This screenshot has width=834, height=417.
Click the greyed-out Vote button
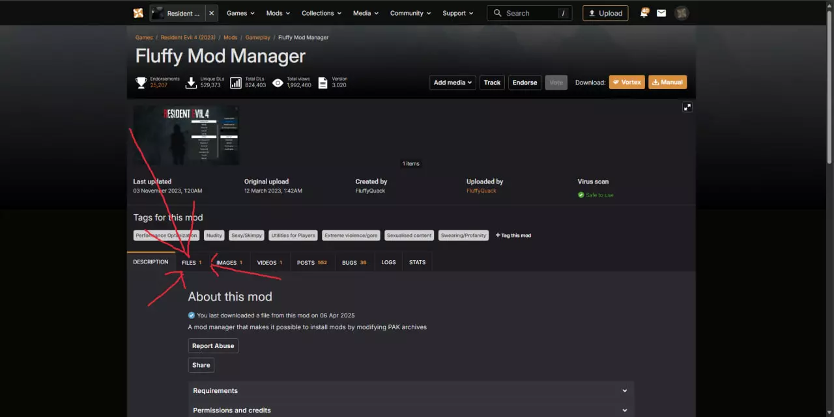(x=556, y=83)
